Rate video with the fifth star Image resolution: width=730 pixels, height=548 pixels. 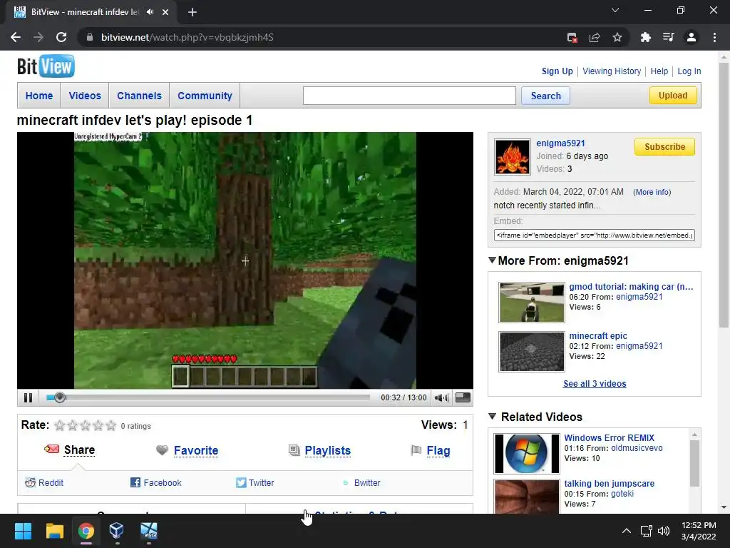(x=110, y=425)
